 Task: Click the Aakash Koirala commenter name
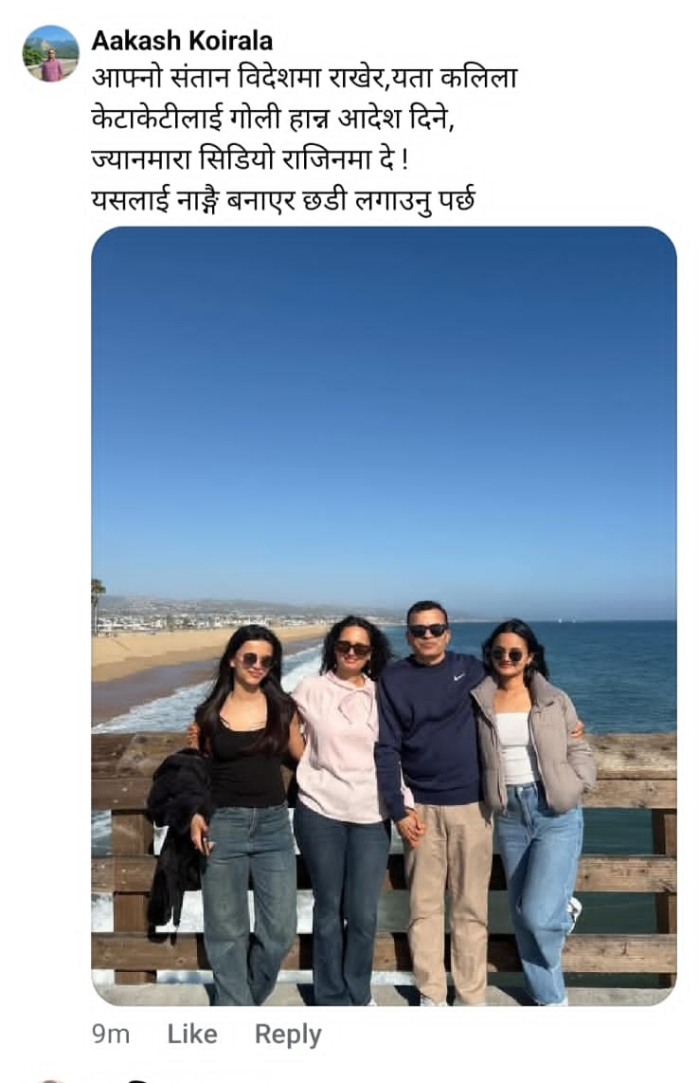coord(182,41)
